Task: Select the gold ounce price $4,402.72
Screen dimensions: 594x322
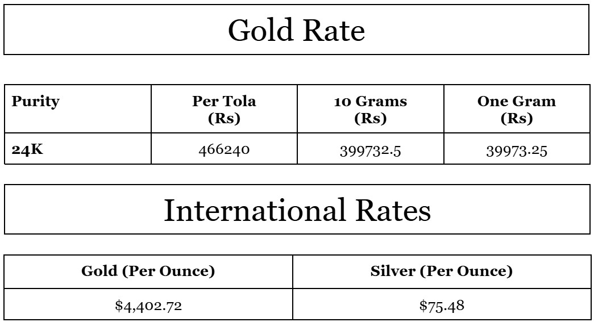Action: click(x=148, y=306)
